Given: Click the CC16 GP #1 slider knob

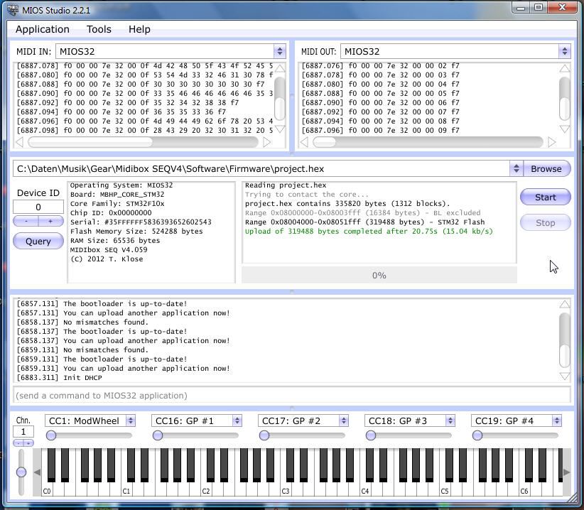Looking at the screenshot, I should (x=158, y=435).
